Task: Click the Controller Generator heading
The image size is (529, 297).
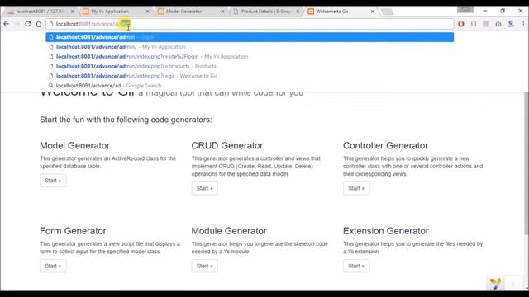Action: [x=385, y=145]
